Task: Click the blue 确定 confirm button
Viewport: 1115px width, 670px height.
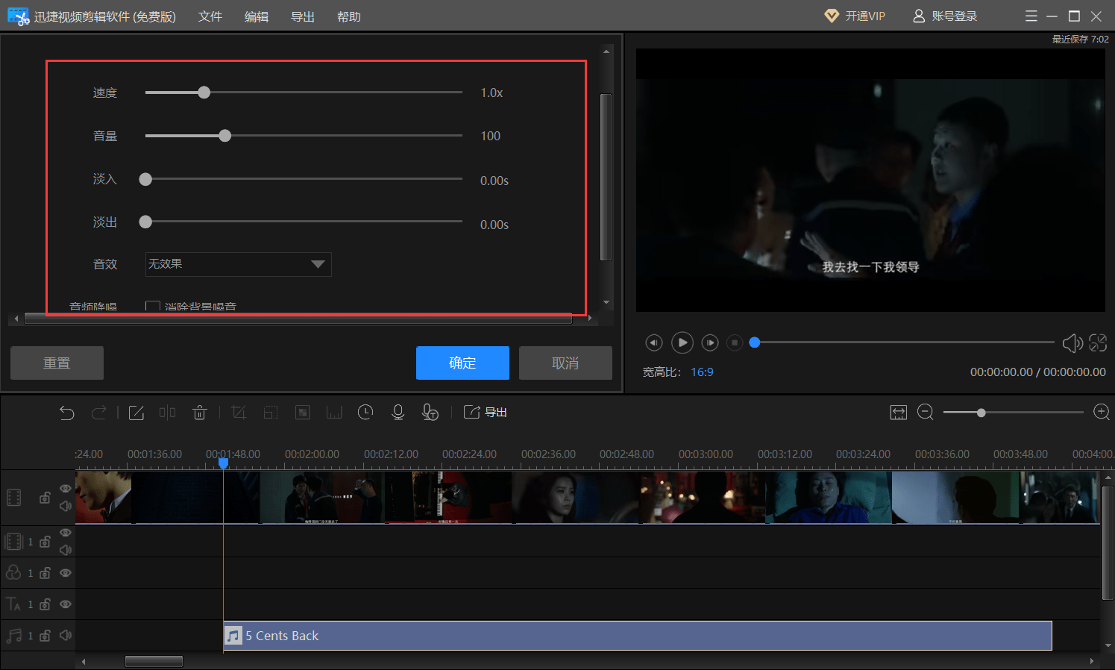Action: coord(462,363)
